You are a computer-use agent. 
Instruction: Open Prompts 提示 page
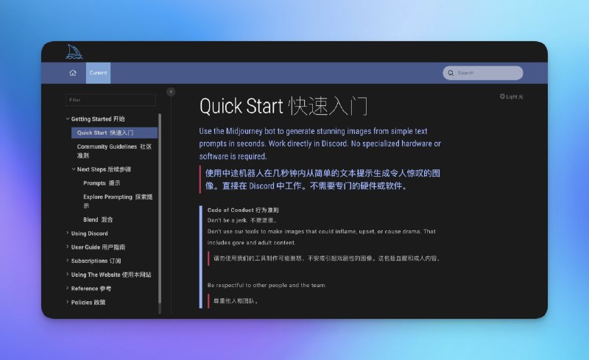click(x=102, y=183)
